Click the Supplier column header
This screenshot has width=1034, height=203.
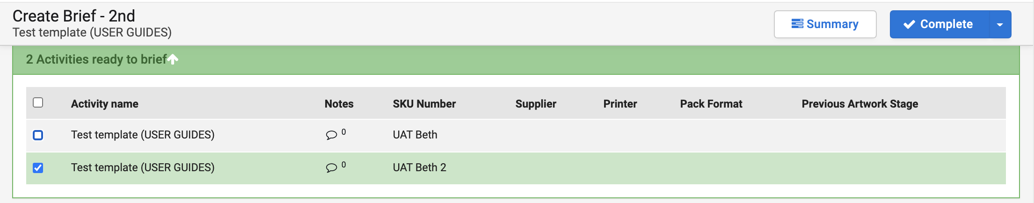pyautogui.click(x=536, y=104)
